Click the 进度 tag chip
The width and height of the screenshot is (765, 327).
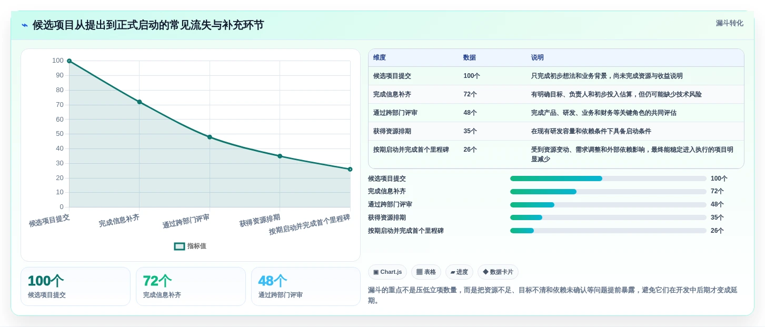pos(459,272)
